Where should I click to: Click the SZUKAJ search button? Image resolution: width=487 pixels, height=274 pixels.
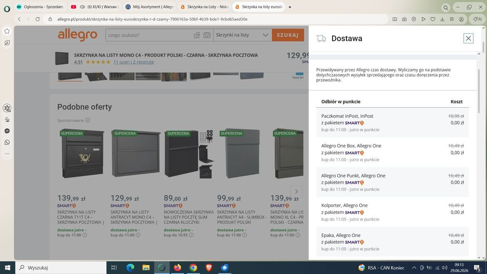(288, 35)
